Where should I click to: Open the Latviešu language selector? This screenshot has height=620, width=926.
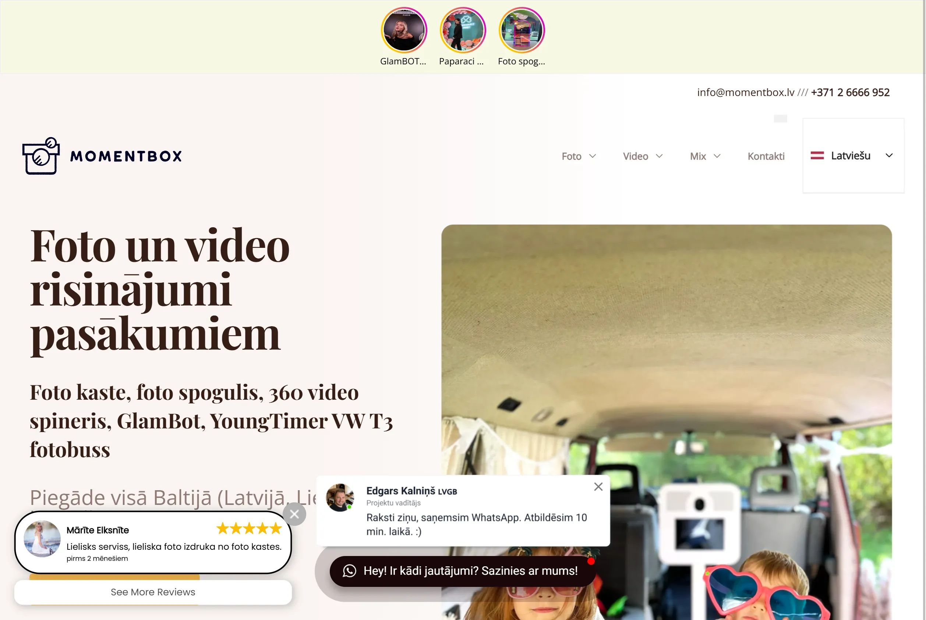coord(853,156)
